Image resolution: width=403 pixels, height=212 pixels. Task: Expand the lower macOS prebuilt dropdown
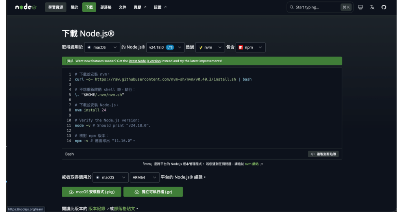[x=111, y=178]
